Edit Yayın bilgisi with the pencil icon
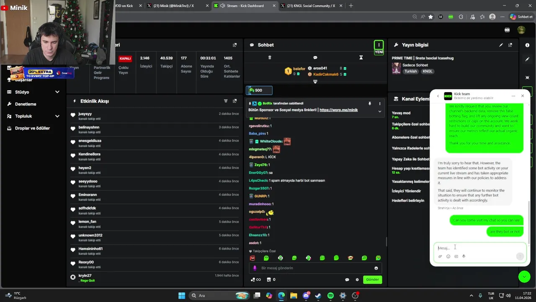Viewport: 536px width, 302px height. point(501,45)
